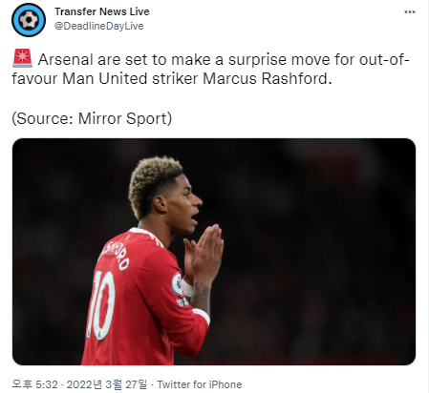Screen dimensions: 429x393
Task: Open the attached player photo
Action: coord(214,252)
